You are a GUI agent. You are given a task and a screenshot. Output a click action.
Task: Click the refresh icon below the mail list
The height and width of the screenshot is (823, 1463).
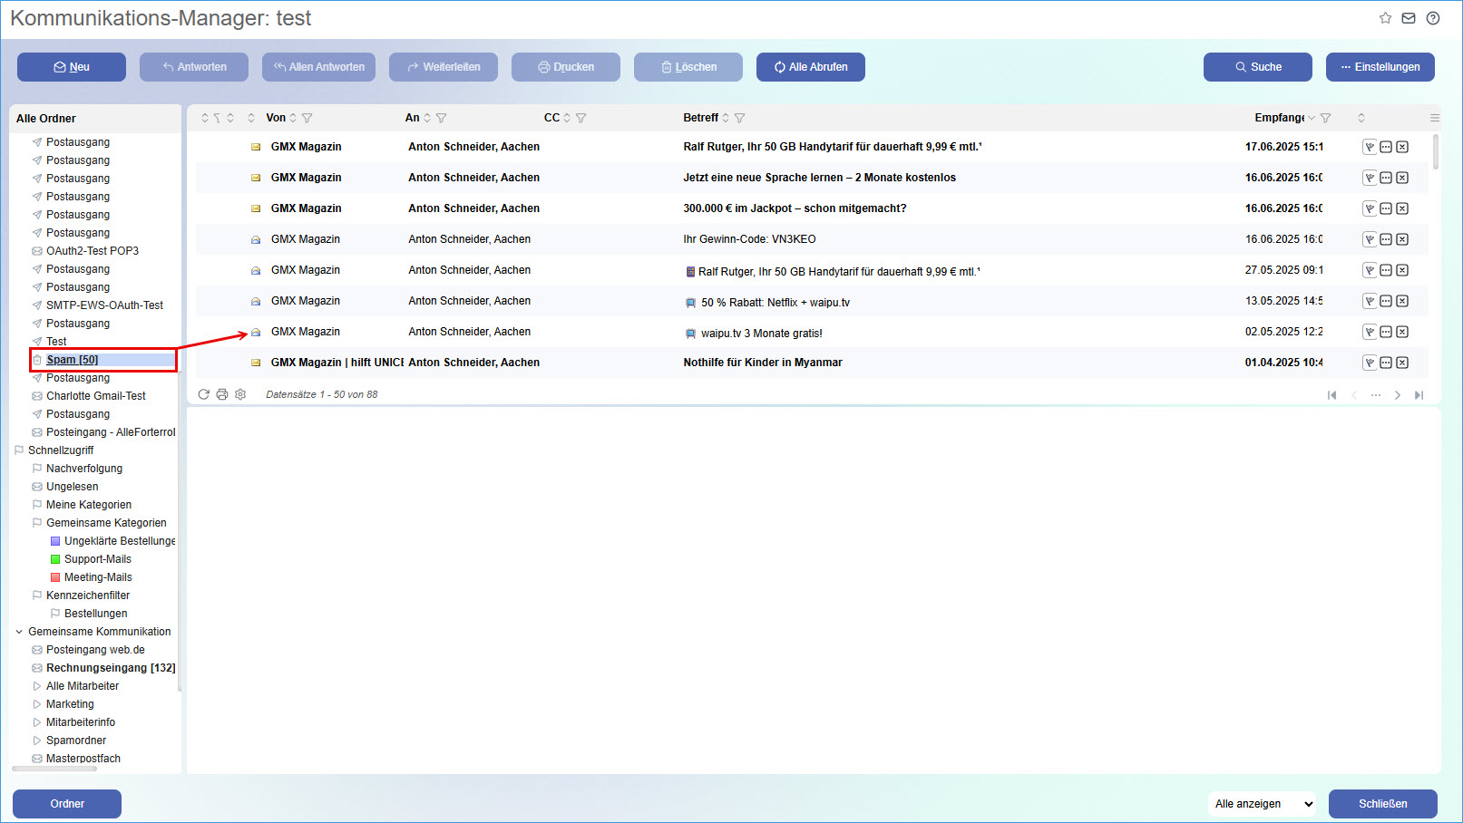(204, 394)
